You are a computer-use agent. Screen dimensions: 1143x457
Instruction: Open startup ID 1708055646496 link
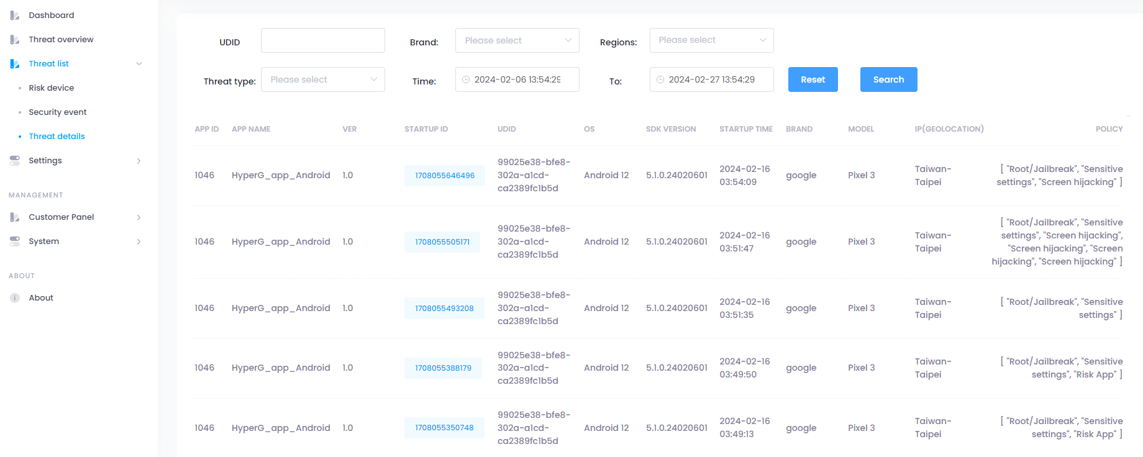(445, 176)
